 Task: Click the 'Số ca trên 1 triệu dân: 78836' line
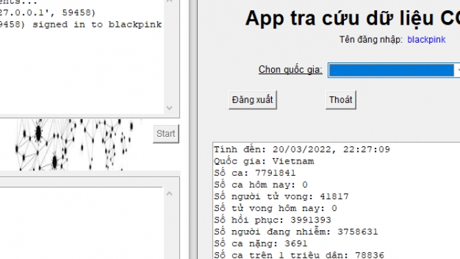pos(299,254)
